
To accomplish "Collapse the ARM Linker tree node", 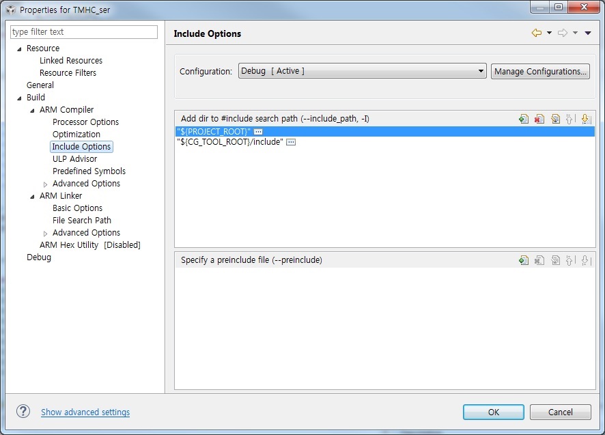I will point(32,197).
